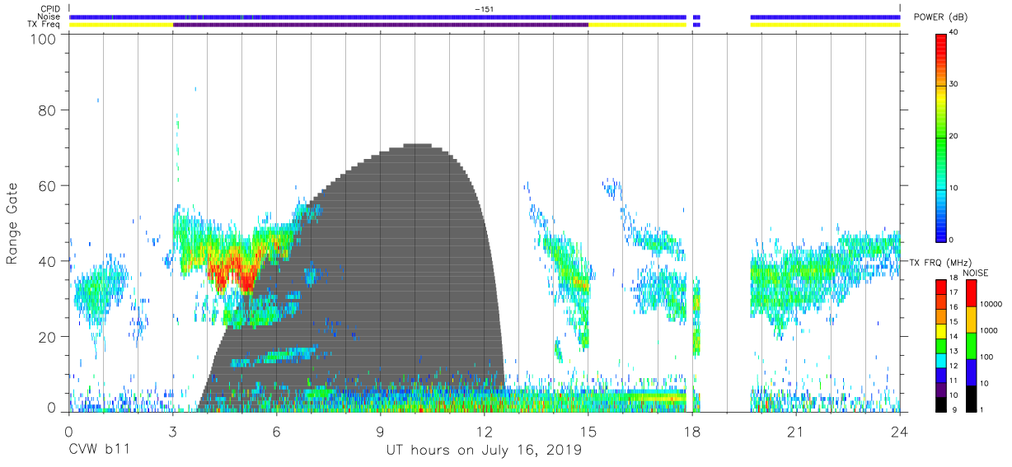Image resolution: width=1012 pixels, height=467 pixels.
Task: Click the 100 label on noise legend
Action: click(986, 357)
